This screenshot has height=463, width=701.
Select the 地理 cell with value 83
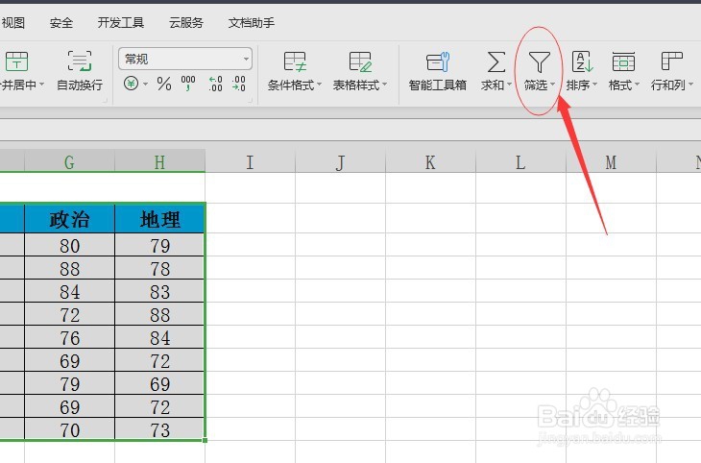160,291
